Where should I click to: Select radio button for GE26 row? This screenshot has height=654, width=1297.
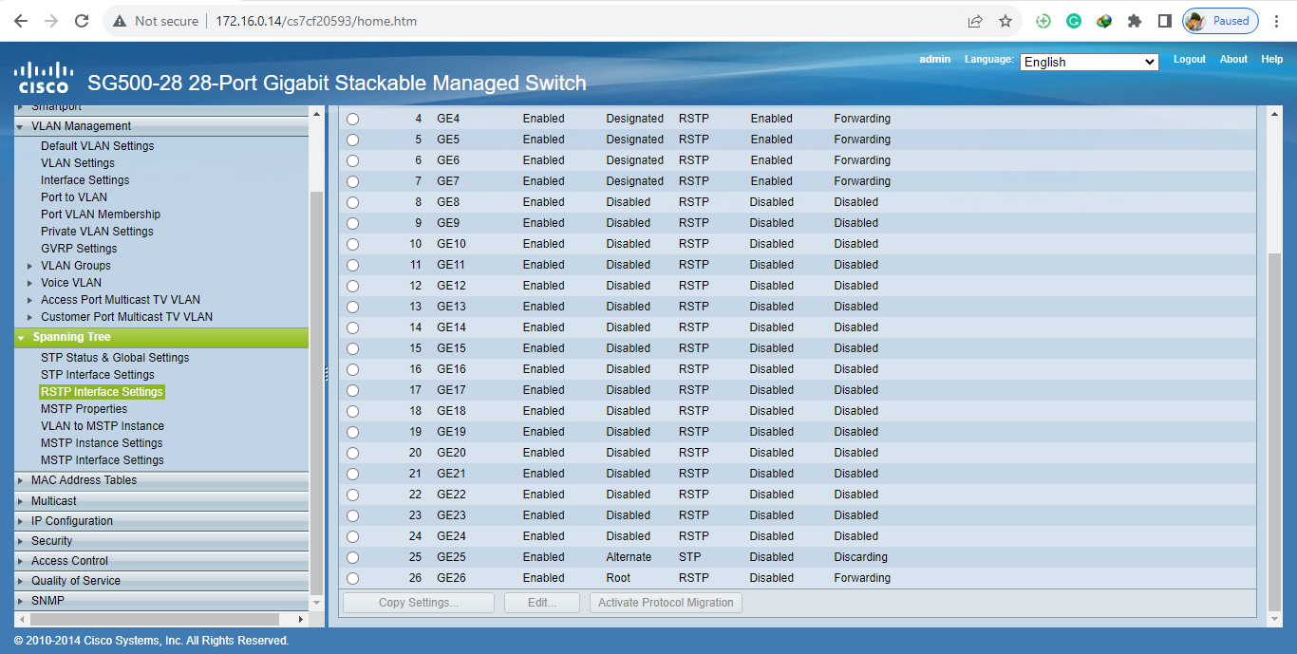tap(353, 579)
